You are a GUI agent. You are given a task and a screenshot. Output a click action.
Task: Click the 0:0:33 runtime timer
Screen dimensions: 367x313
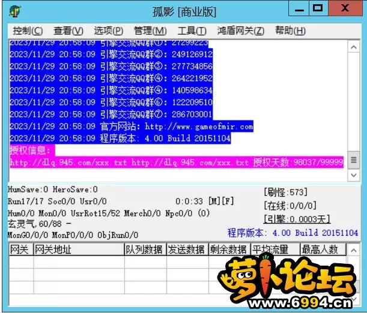tap(189, 201)
